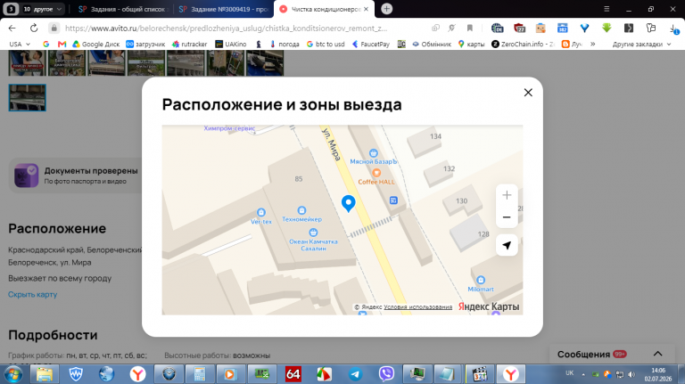The width and height of the screenshot is (685, 384).
Task: Select the highlighted photo thumbnail below the strip
Action: (x=27, y=97)
